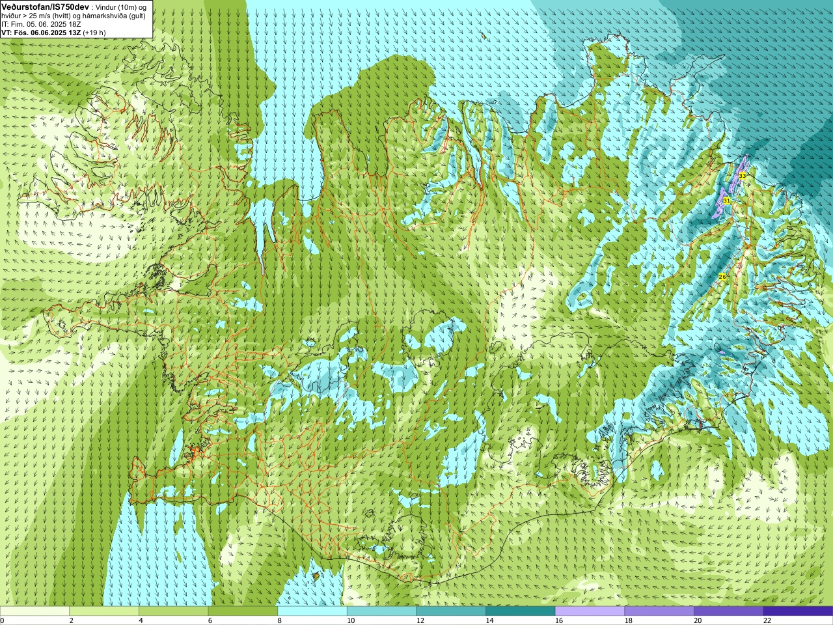The image size is (833, 625).
Task: Click the legend tick label '18'
Action: 629,620
